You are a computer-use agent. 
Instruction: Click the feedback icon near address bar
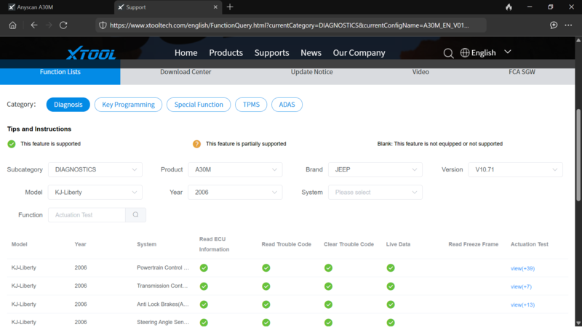pos(554,25)
